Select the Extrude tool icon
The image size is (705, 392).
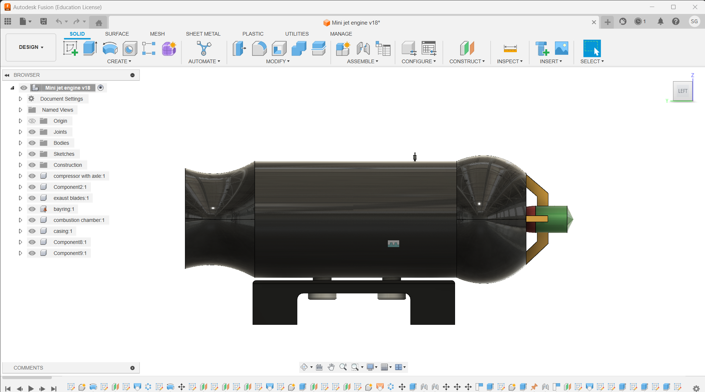[x=90, y=48]
